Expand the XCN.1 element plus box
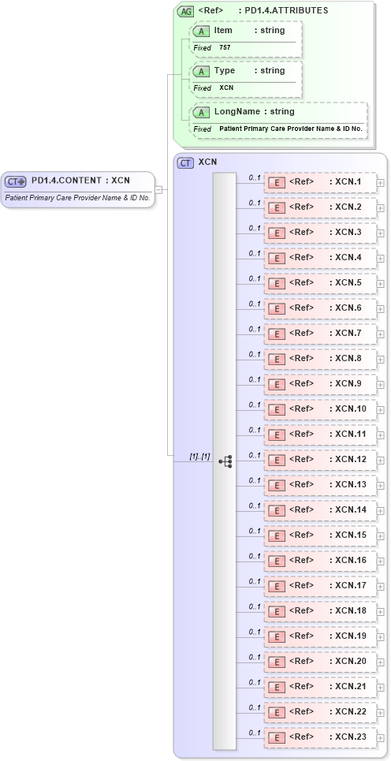 (x=380, y=183)
